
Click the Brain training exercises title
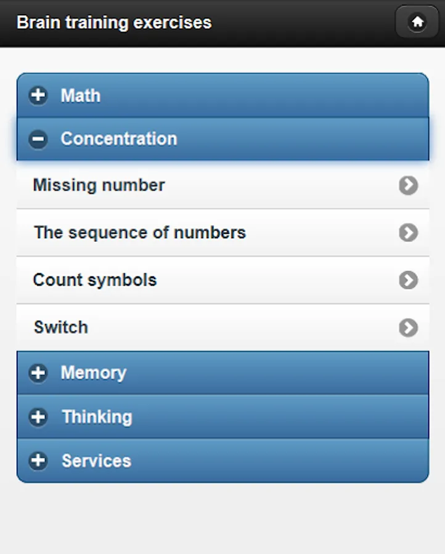[x=114, y=23]
